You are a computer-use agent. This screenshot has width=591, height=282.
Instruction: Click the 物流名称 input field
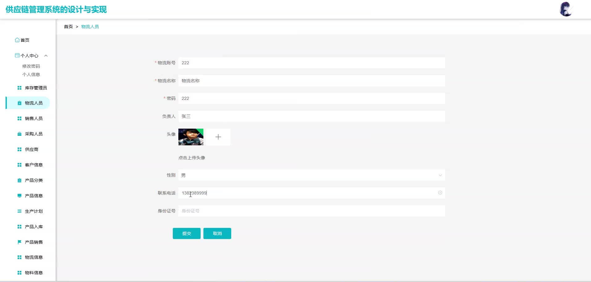click(x=312, y=81)
